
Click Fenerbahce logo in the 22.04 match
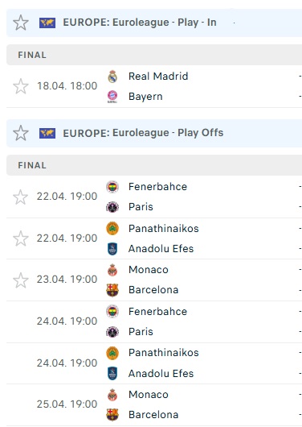pyautogui.click(x=112, y=187)
